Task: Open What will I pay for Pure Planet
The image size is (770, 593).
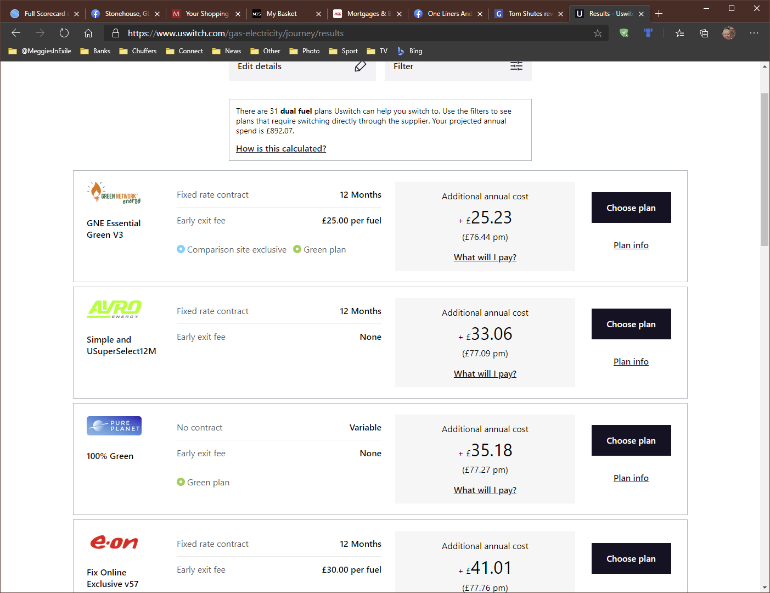Action: [485, 490]
